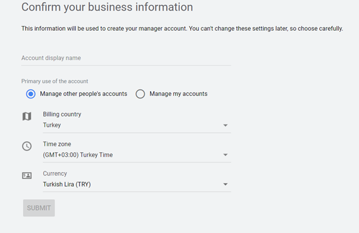This screenshot has width=359, height=233.
Task: Open the Time zone dropdown showing Turkey Time
Action: [x=136, y=155]
